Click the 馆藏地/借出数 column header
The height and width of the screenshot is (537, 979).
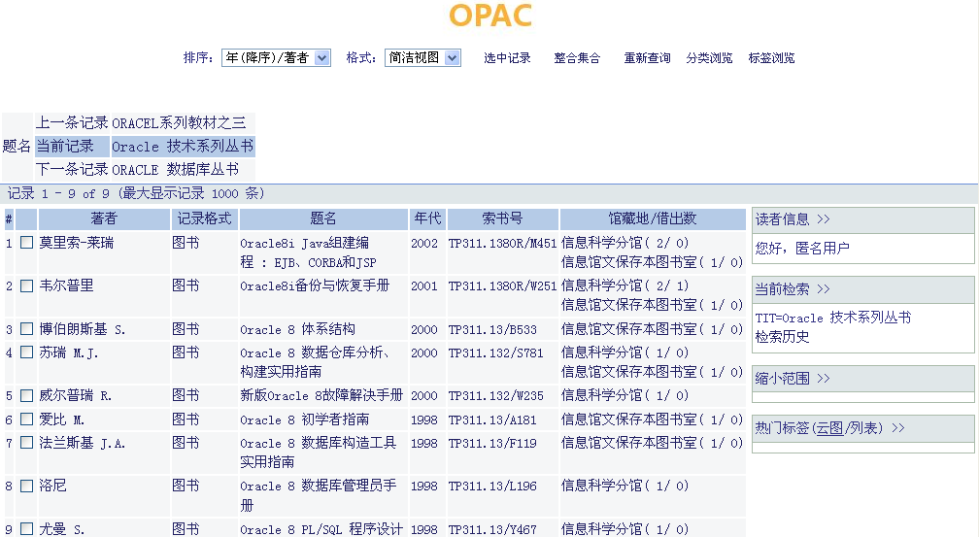point(653,218)
